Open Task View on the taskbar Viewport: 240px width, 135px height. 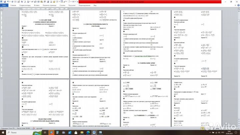coord(45,132)
